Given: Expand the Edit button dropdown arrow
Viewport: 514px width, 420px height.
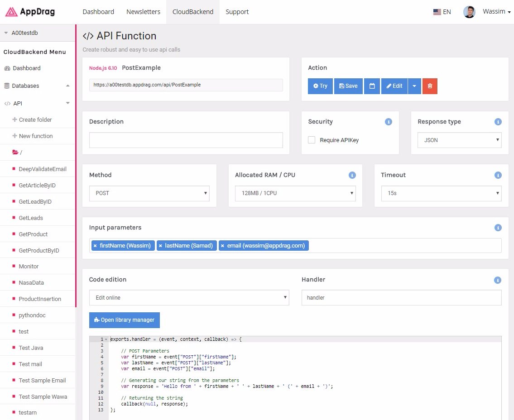Looking at the screenshot, I should pyautogui.click(x=414, y=86).
